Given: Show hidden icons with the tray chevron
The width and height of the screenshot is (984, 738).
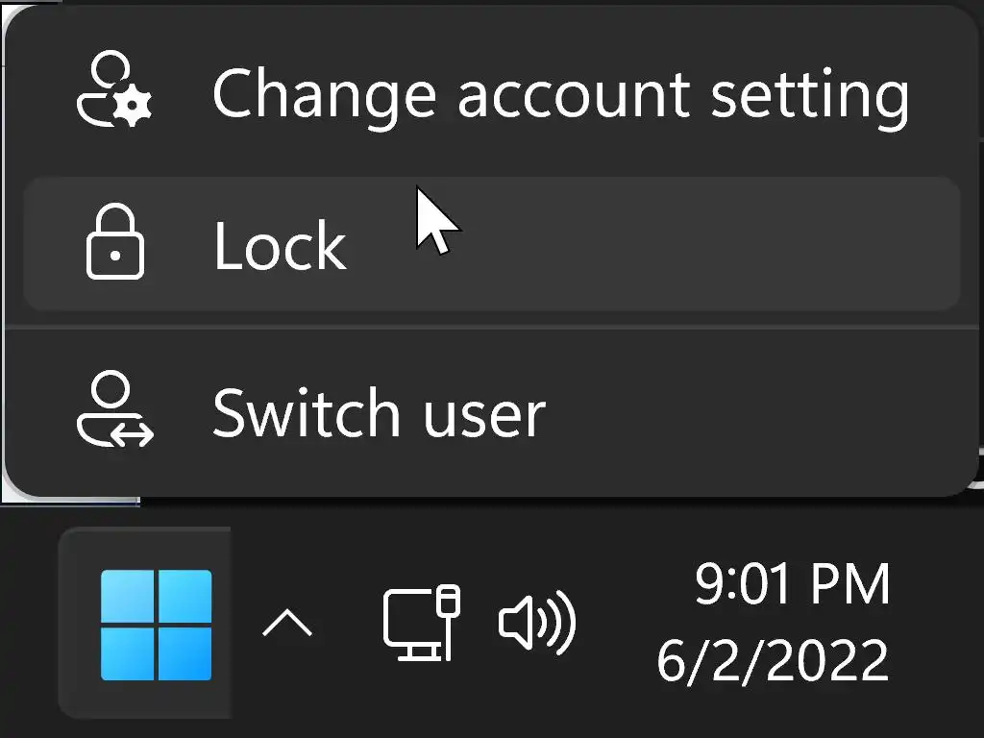Looking at the screenshot, I should point(287,625).
